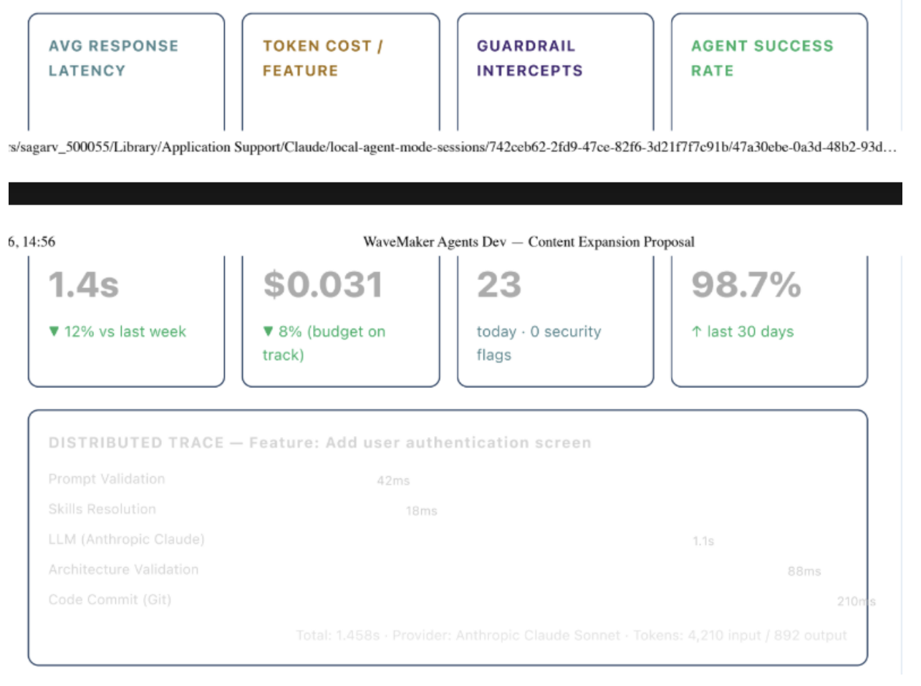
Task: Click the 1.1s LLM span marker
Action: (x=703, y=541)
